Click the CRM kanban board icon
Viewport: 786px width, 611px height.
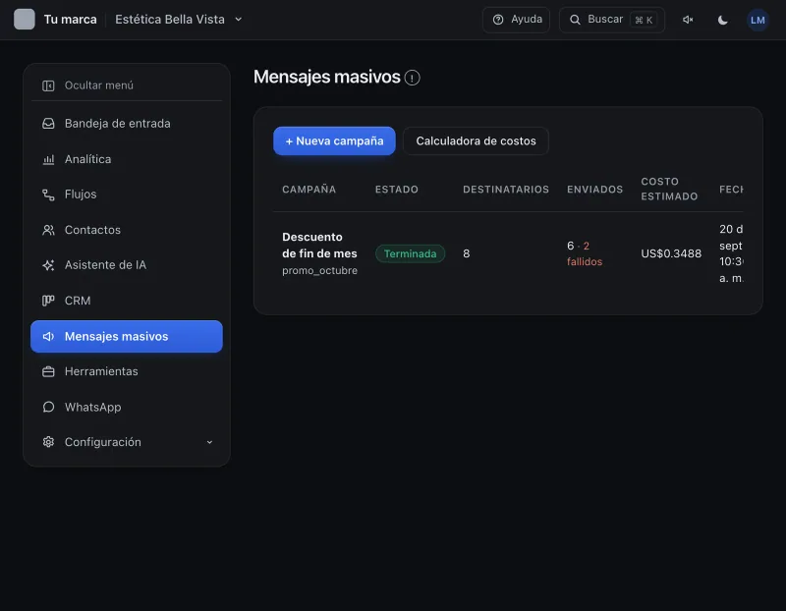(48, 301)
